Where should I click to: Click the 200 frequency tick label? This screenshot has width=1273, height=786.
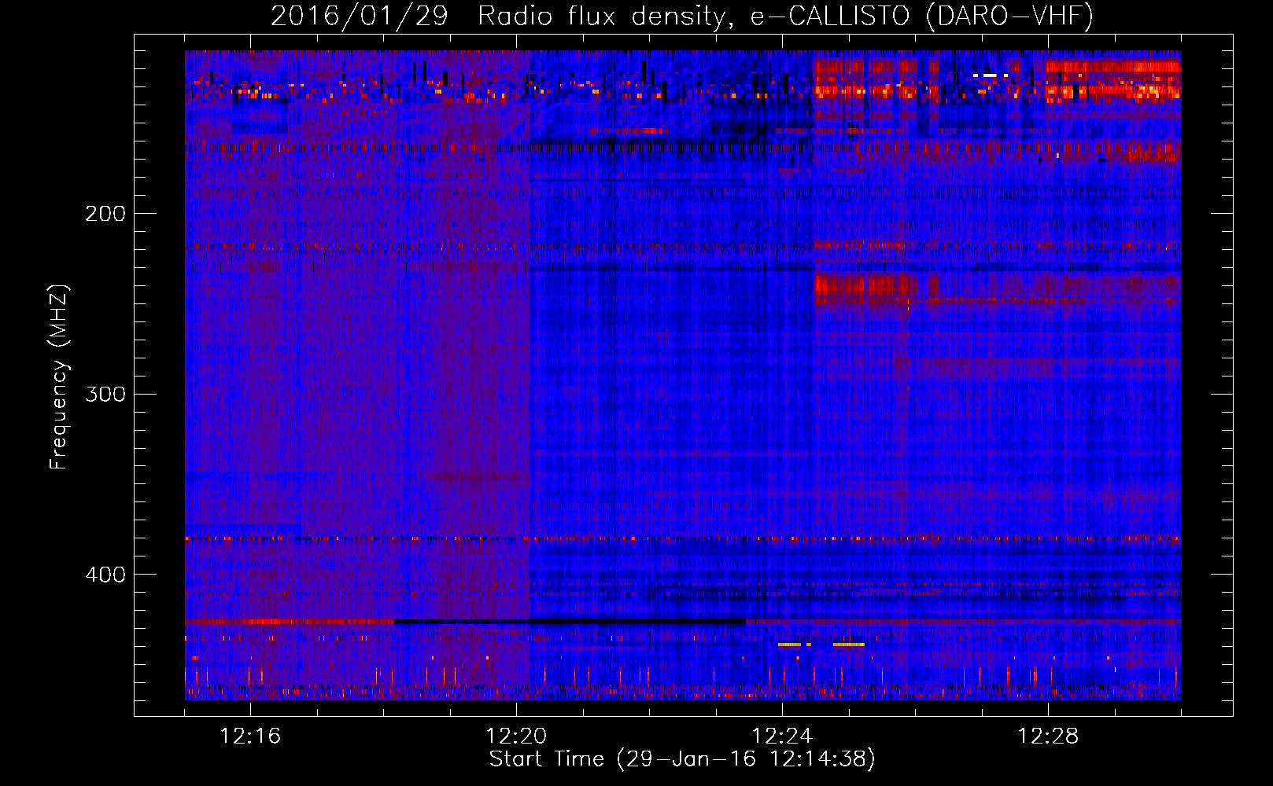[105, 214]
